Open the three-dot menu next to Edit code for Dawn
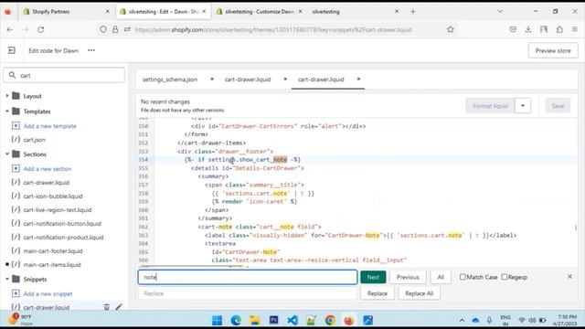 pos(91,50)
